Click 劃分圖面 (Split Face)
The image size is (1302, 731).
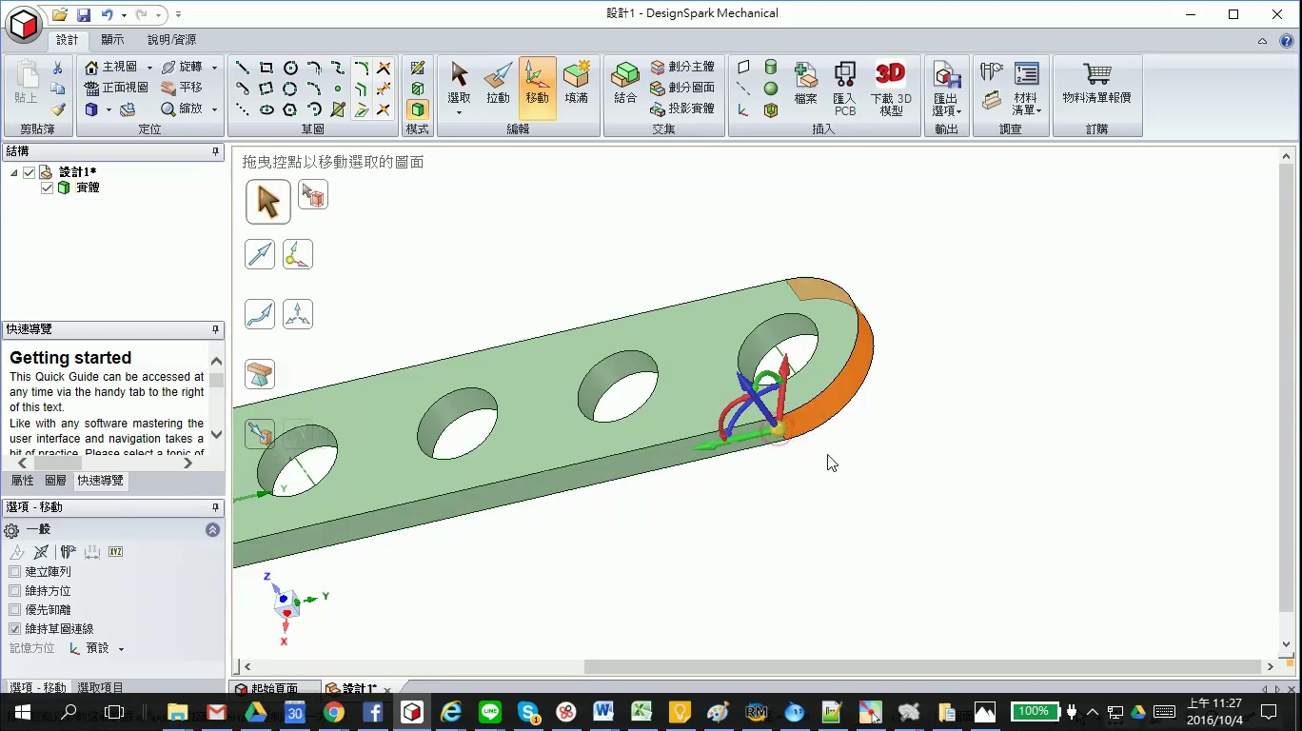click(x=682, y=88)
